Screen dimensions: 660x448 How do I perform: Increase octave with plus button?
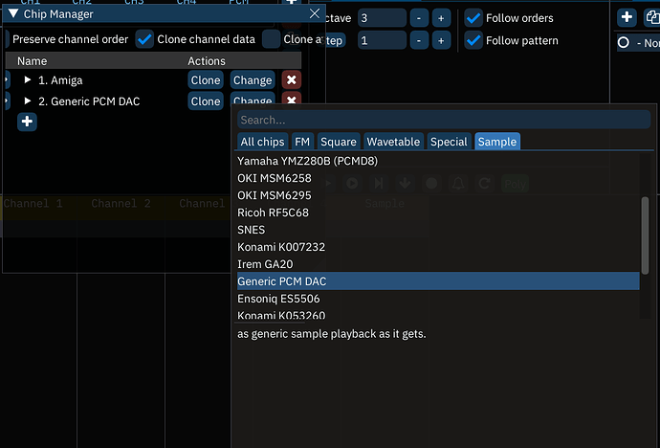click(441, 18)
